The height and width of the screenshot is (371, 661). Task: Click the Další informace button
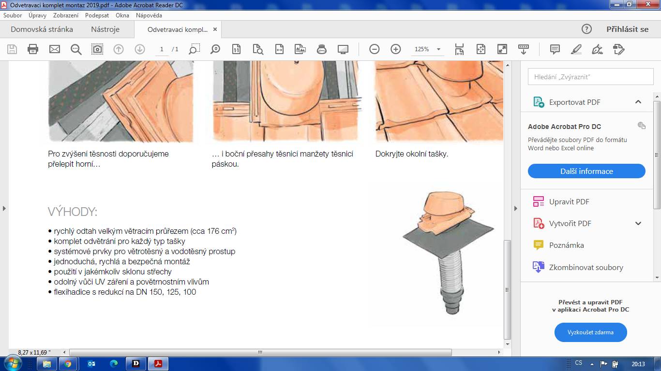[x=586, y=171]
